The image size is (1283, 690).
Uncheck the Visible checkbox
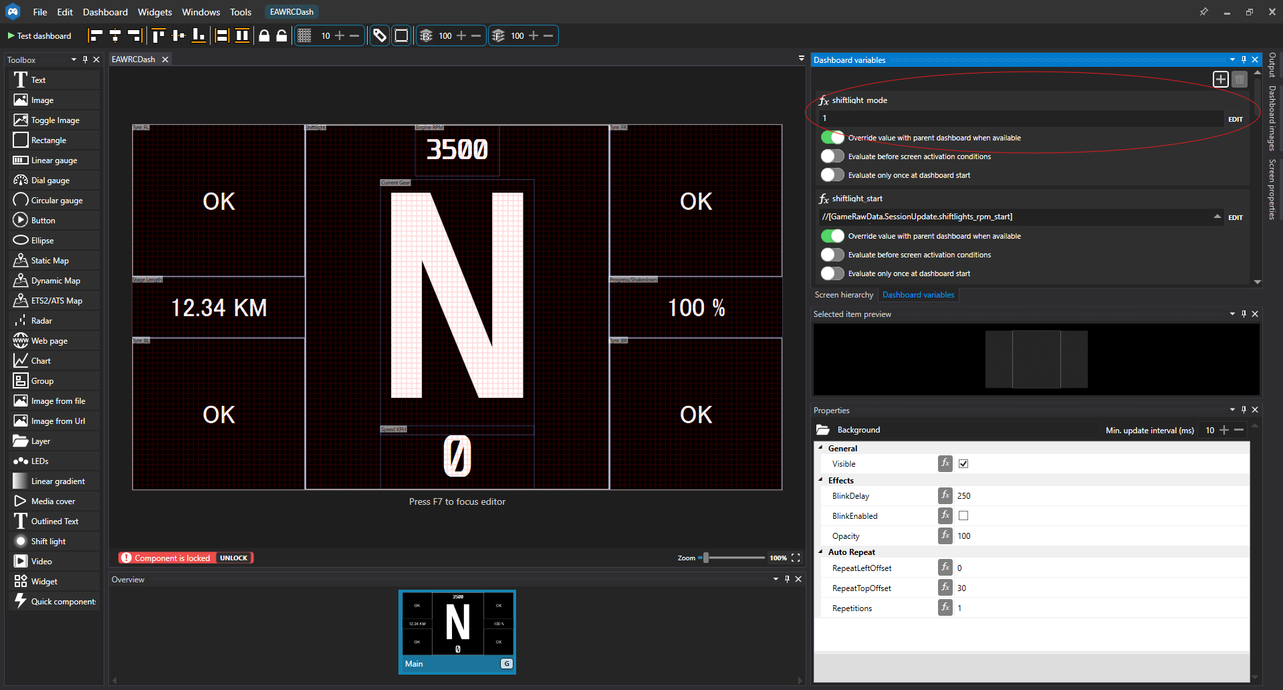tap(963, 463)
